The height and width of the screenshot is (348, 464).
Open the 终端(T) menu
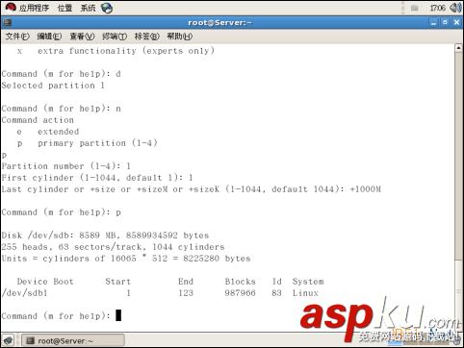(x=115, y=37)
